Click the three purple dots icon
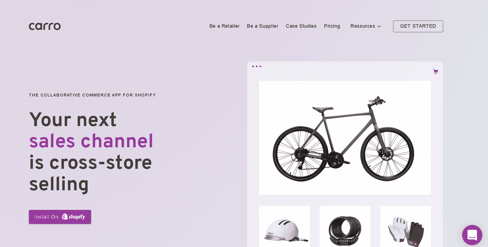488x247 pixels. 257,66
